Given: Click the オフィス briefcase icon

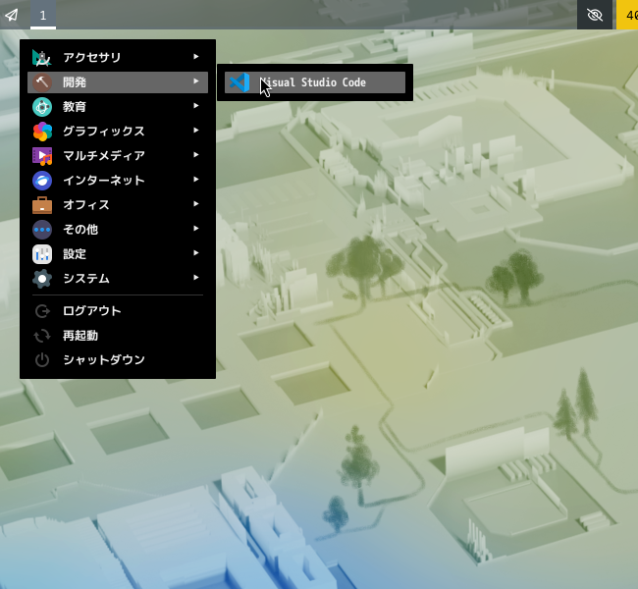Looking at the screenshot, I should 42,205.
